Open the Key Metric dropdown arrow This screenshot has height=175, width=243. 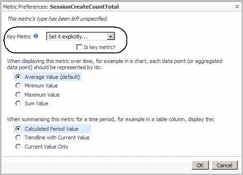111,37
